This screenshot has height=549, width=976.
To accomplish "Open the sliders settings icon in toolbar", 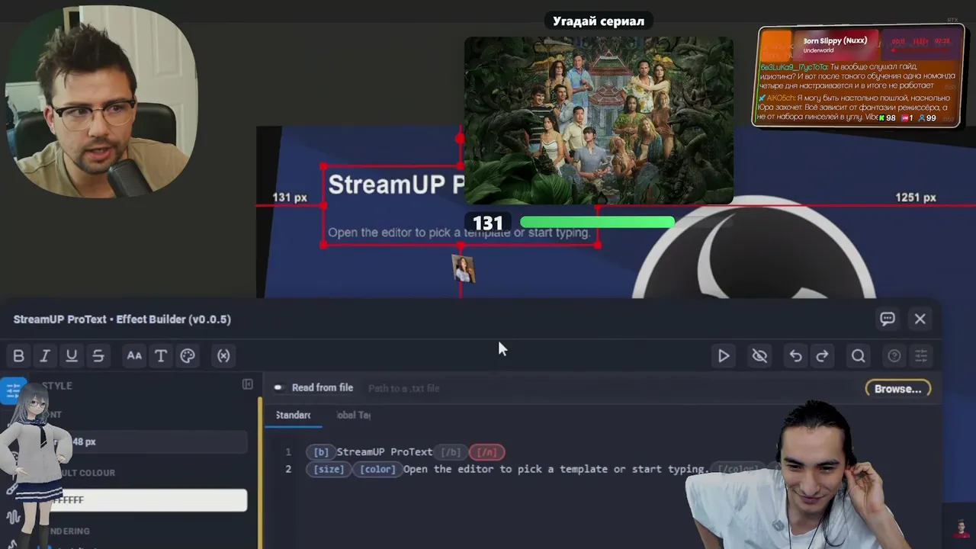I will 921,355.
